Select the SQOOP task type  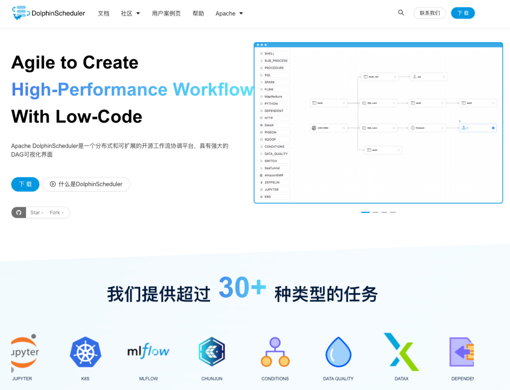coord(272,139)
